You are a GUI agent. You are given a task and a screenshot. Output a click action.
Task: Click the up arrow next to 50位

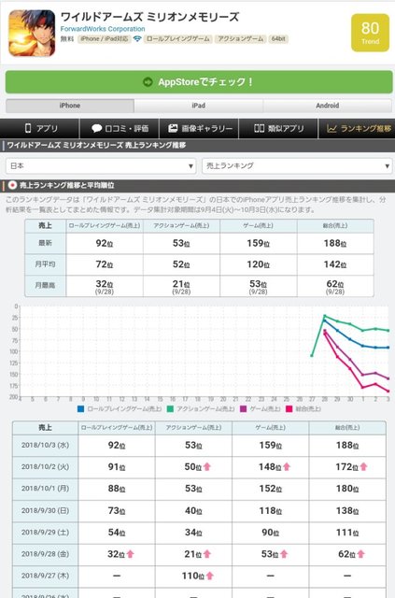click(207, 466)
